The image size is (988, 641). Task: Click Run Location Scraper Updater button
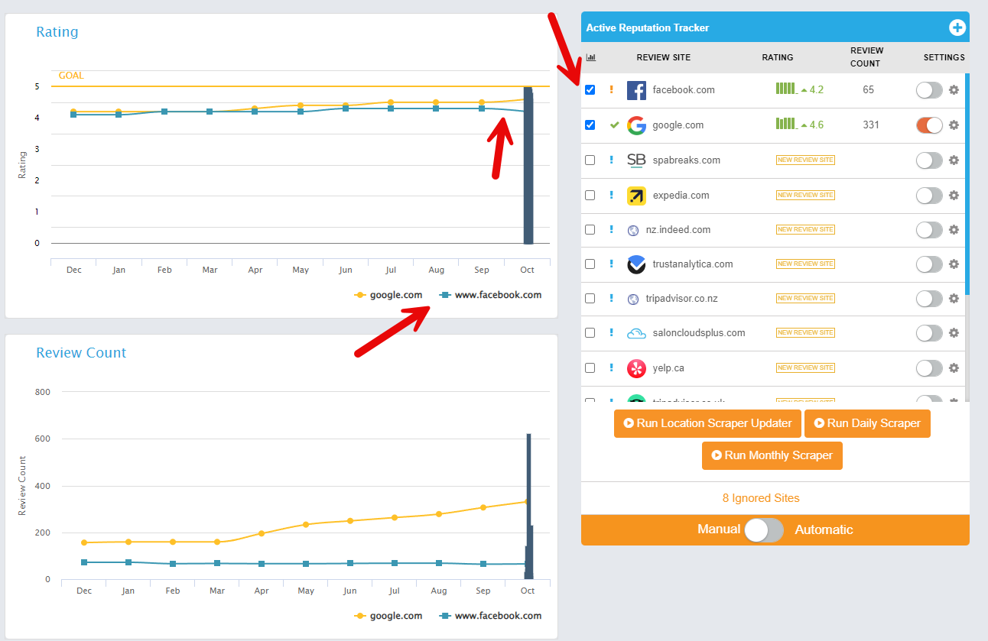point(707,423)
